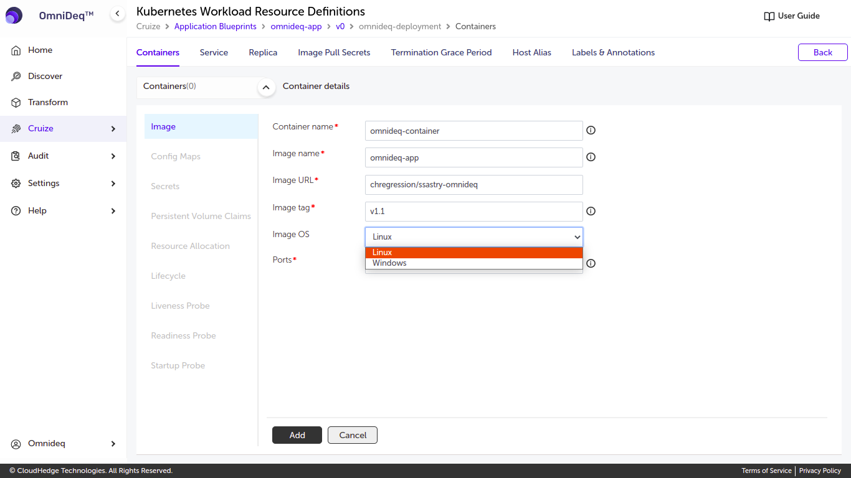Click the Omnideq user profile icon
The height and width of the screenshot is (478, 851).
pyautogui.click(x=16, y=444)
